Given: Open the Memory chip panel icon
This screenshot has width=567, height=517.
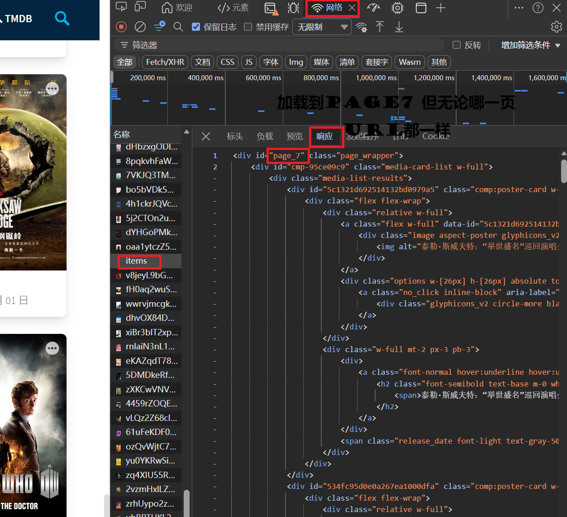Looking at the screenshot, I should [x=397, y=8].
